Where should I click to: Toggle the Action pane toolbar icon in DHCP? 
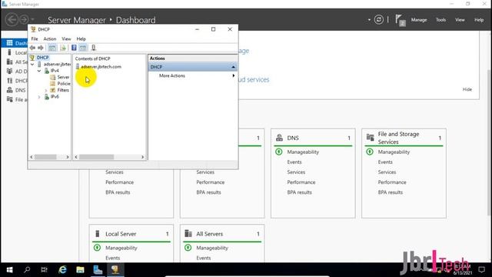point(83,48)
